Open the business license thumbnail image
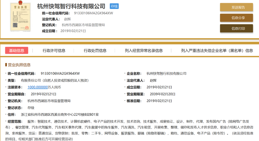The image size is (259, 141). (20, 16)
